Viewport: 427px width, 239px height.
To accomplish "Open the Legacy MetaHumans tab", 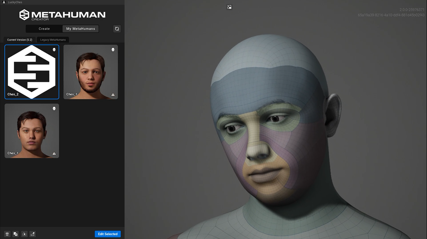I will click(x=53, y=40).
